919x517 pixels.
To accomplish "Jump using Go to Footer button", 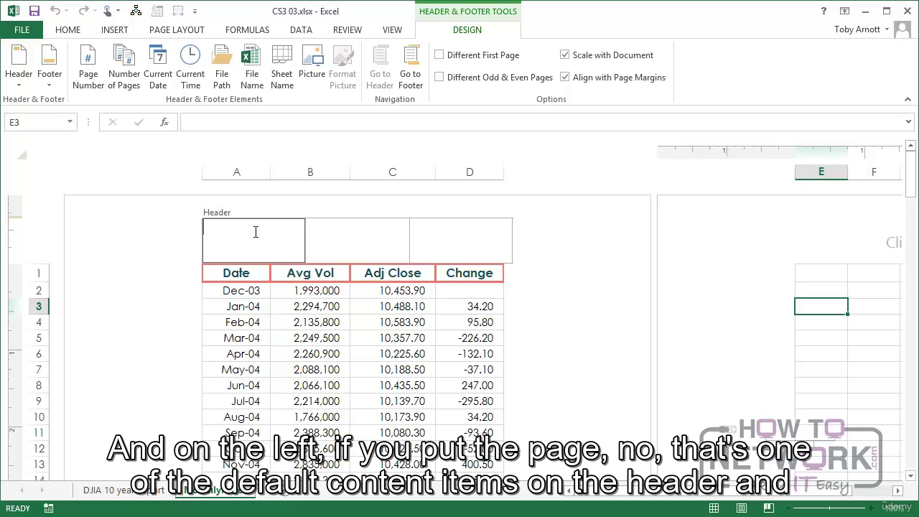I will coord(410,67).
